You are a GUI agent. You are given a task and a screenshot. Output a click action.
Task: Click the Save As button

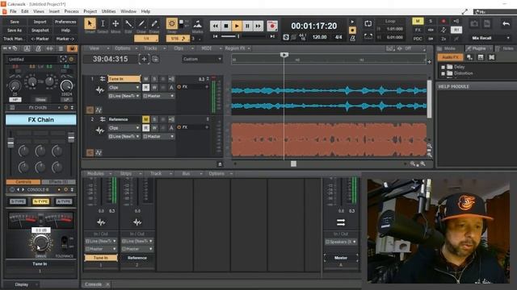(x=15, y=31)
